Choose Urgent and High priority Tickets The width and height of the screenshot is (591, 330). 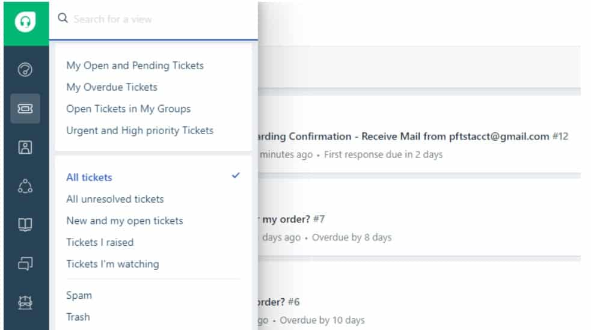[139, 130]
